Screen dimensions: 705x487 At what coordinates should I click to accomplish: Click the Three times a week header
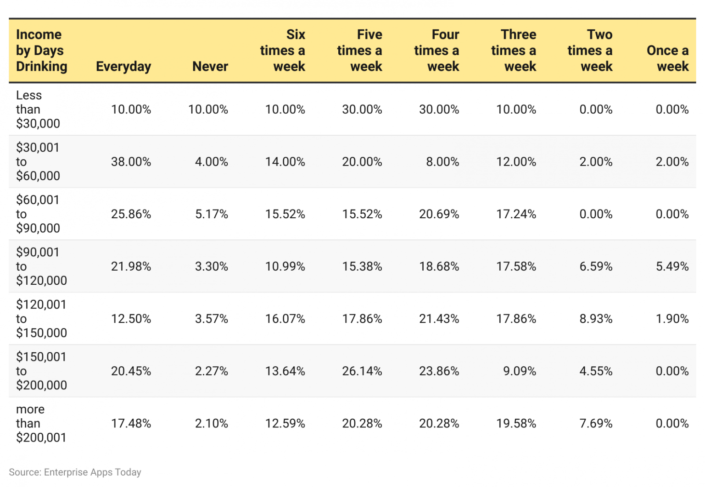click(514, 50)
